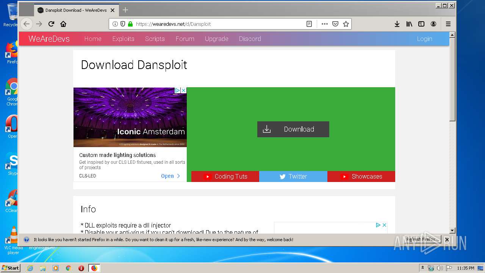
Task: Select the Dansploit Download - WeAreDevs tab
Action: pyautogui.click(x=76, y=10)
